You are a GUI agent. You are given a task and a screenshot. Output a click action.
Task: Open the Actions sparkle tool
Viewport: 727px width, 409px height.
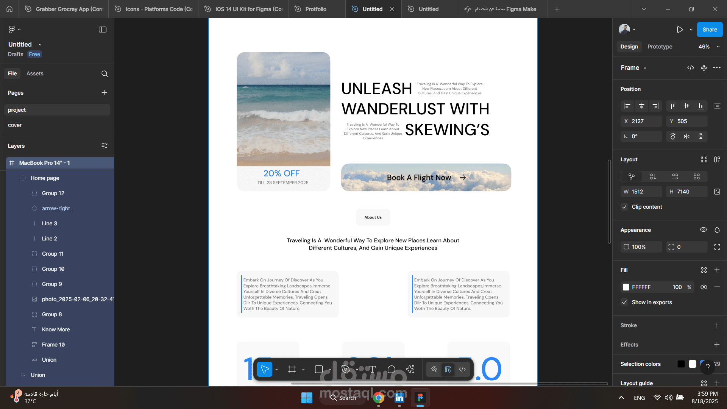[410, 369]
